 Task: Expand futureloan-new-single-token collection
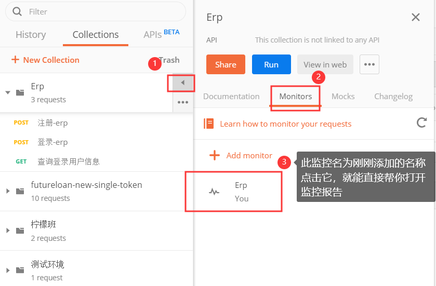8,191
